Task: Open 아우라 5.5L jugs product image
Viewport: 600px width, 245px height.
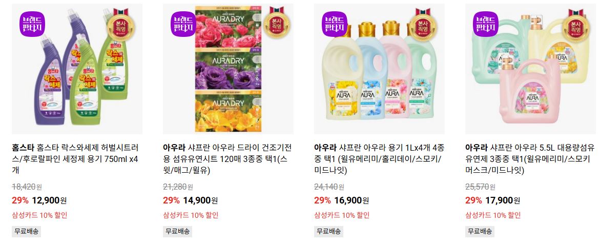Action: point(530,69)
